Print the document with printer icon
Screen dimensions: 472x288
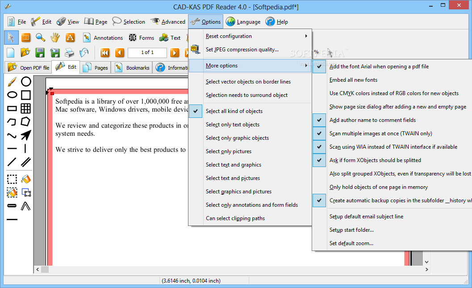69,53
